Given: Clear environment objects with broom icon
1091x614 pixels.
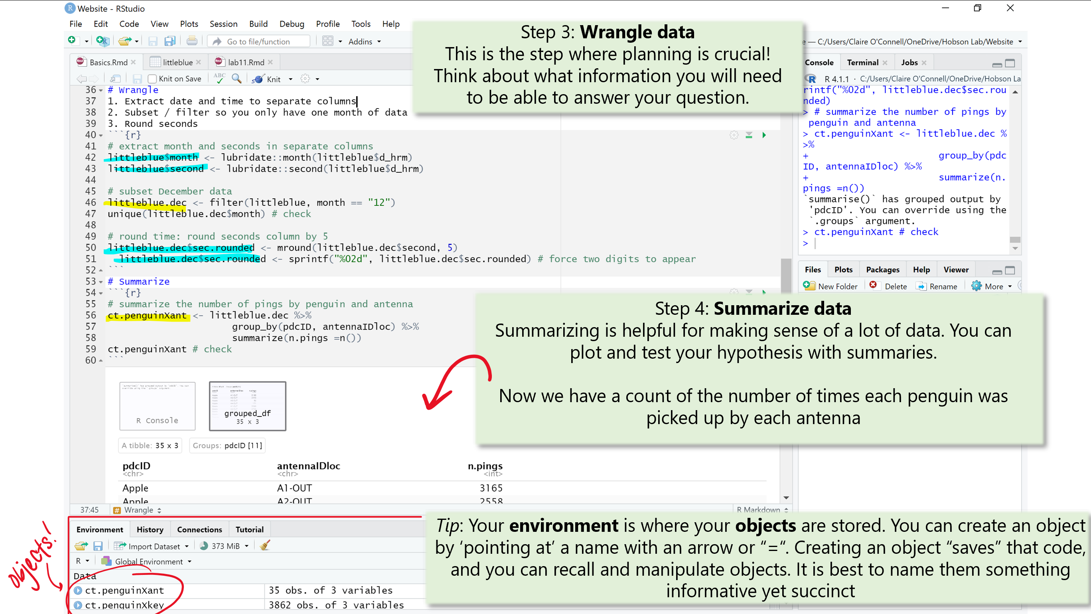Looking at the screenshot, I should coord(265,545).
